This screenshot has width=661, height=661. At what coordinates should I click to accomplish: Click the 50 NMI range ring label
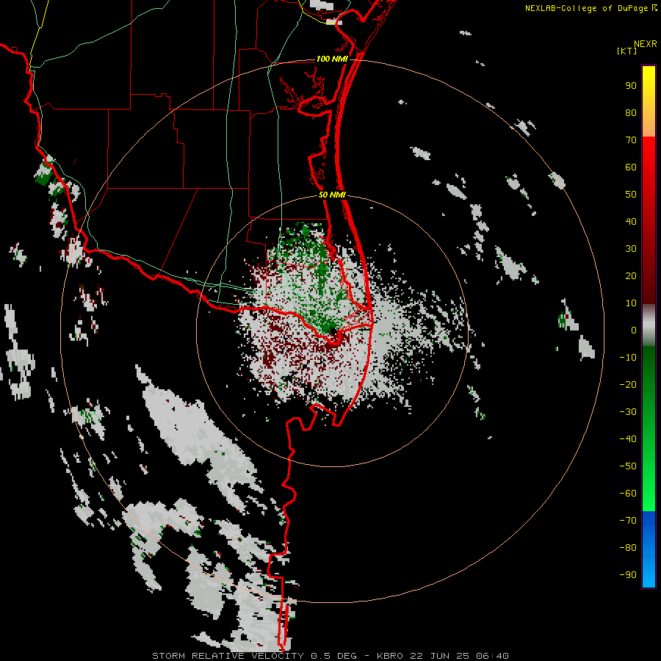(332, 195)
